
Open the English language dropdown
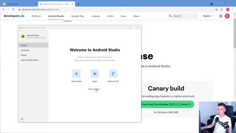(208, 16)
